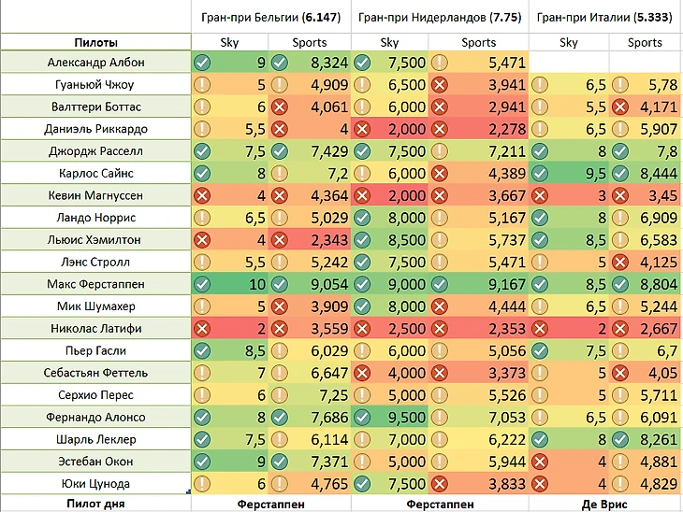Select the Пилоты column header cell

click(x=95, y=42)
